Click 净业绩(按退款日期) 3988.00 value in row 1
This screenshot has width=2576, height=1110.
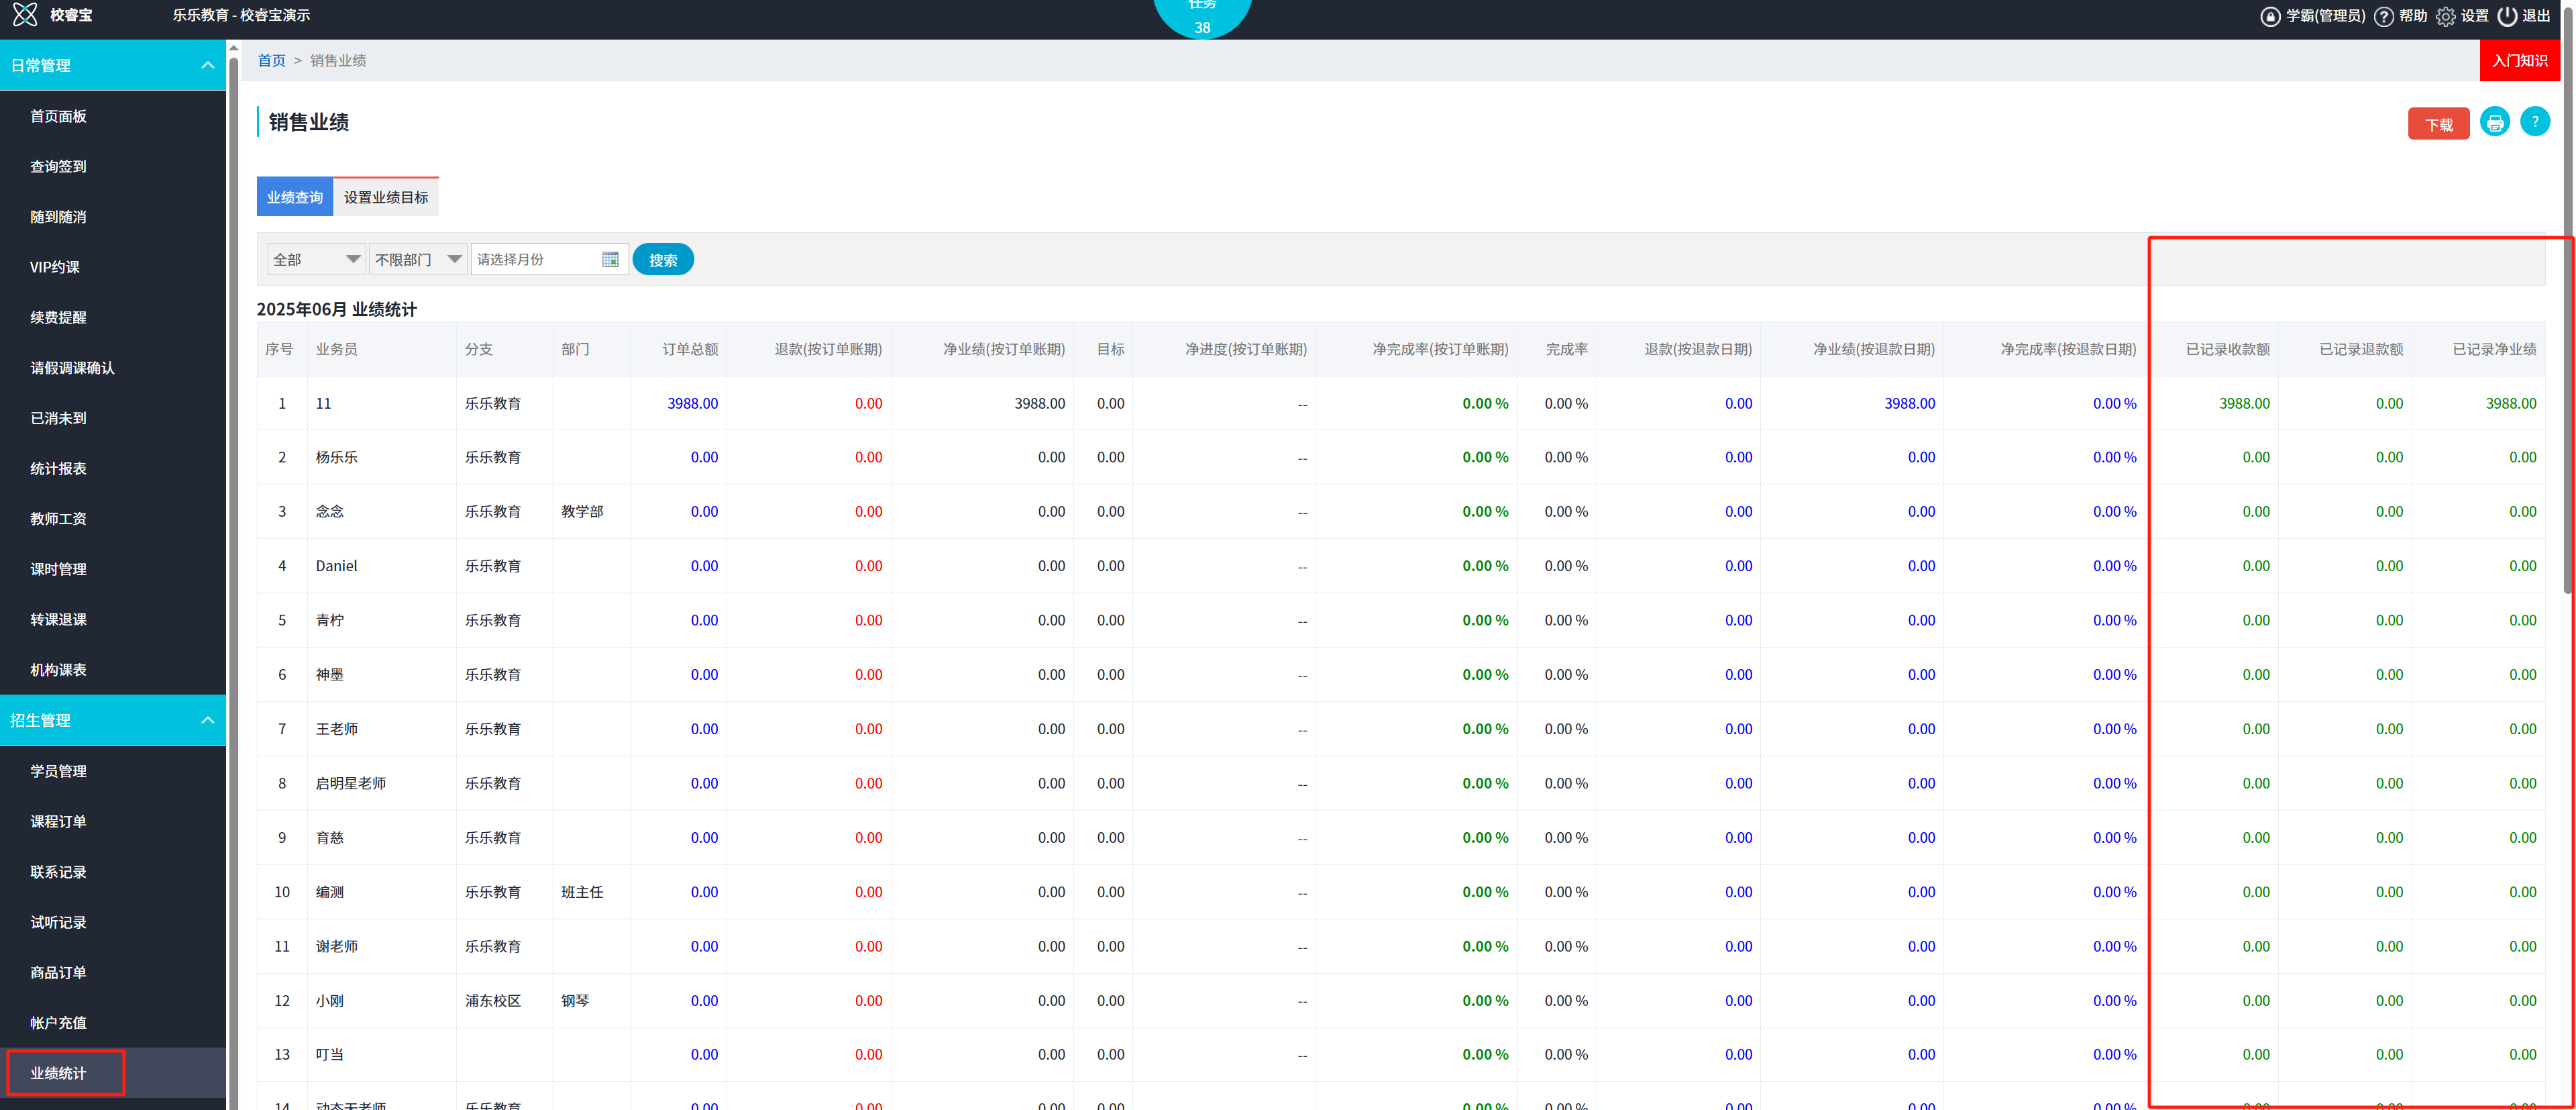click(1909, 403)
